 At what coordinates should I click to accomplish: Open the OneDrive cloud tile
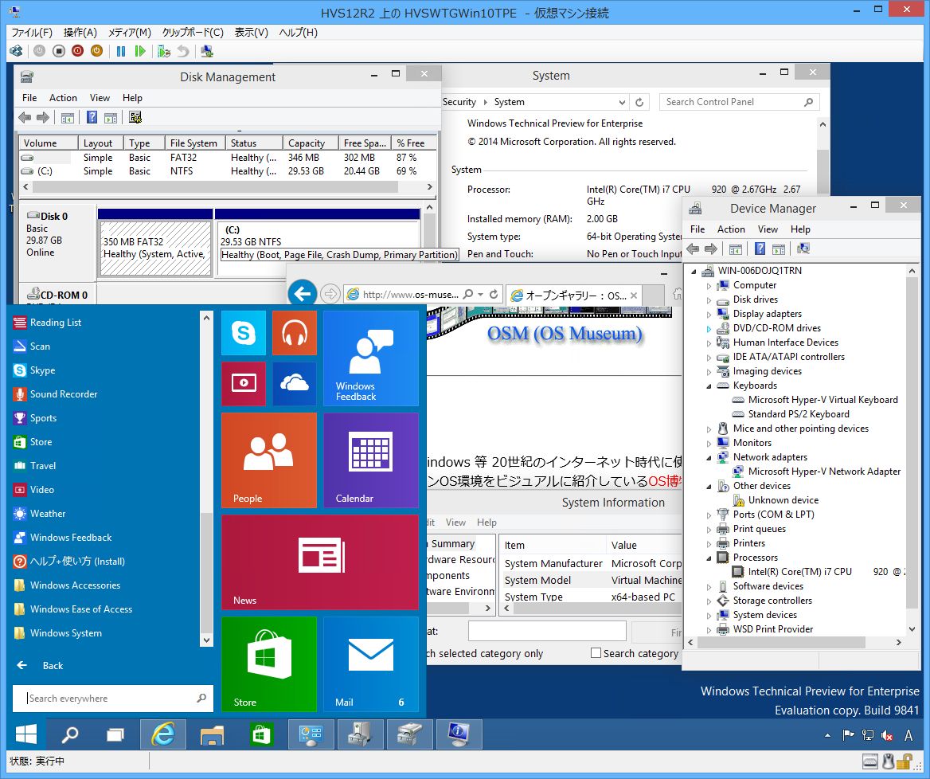point(295,384)
